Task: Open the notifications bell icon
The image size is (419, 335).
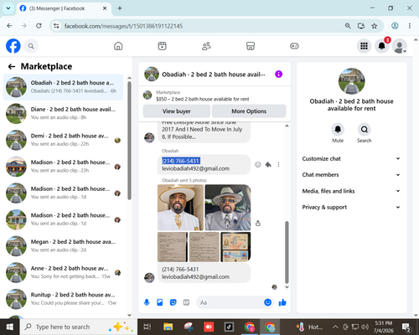Action: click(x=381, y=46)
